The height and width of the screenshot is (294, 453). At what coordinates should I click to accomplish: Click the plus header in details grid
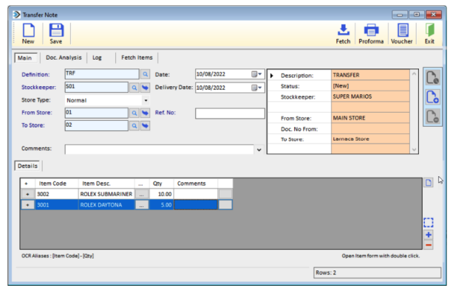pos(27,183)
